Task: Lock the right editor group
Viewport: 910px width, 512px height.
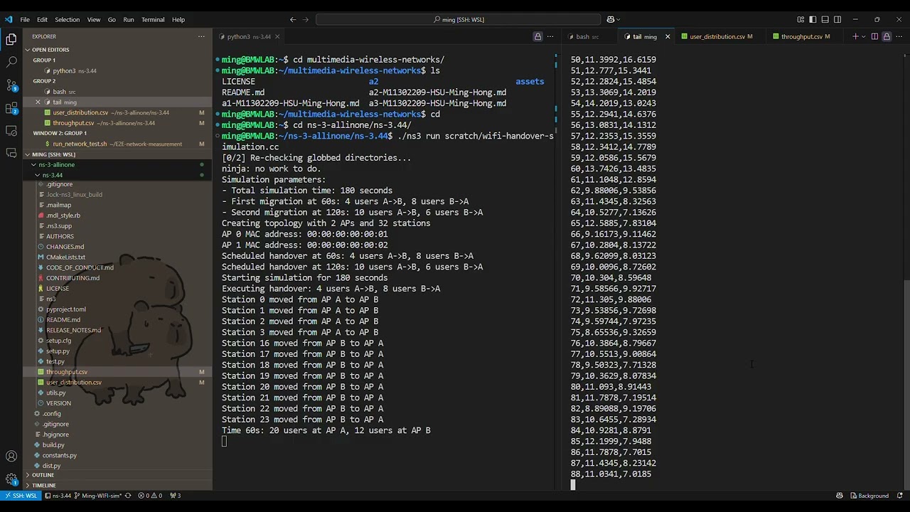Action: click(887, 36)
